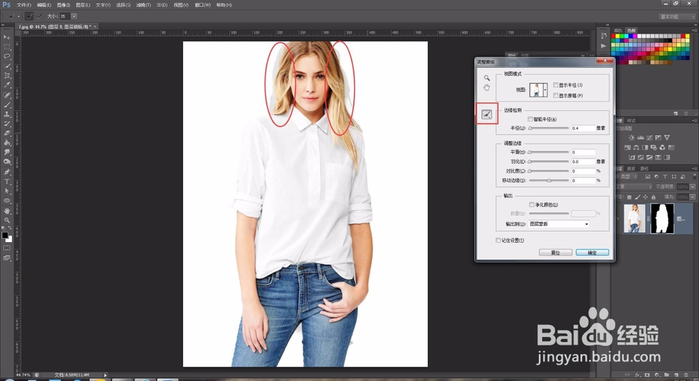Open the tool preset picker arrow
Screen dimensions: 699x381
(x=18, y=17)
